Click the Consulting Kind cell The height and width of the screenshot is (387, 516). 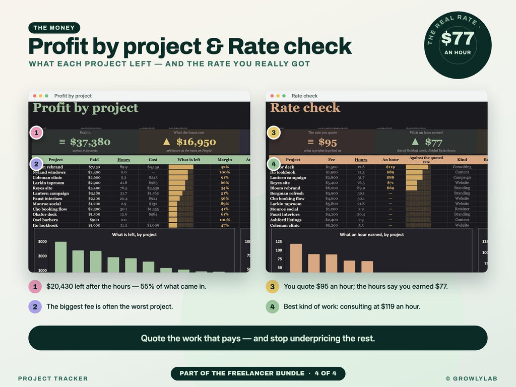point(462,167)
